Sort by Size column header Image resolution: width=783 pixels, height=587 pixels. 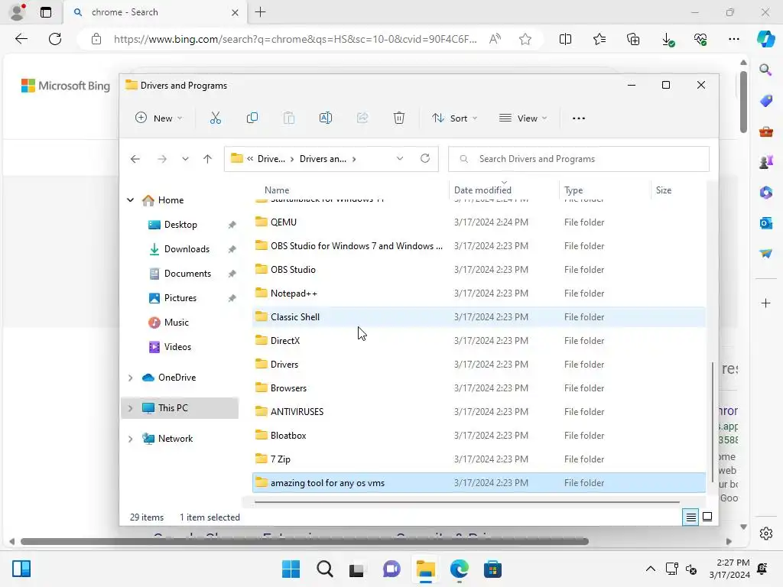(x=664, y=190)
